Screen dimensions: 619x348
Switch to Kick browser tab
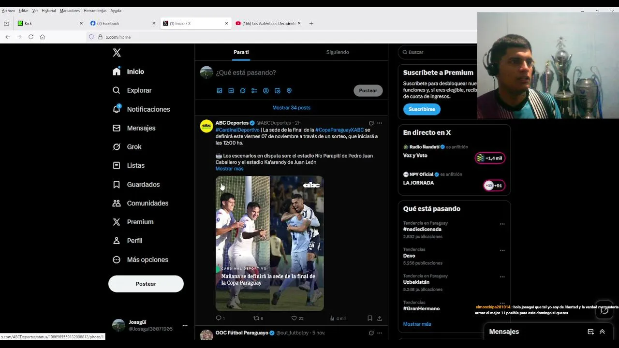[x=50, y=23]
